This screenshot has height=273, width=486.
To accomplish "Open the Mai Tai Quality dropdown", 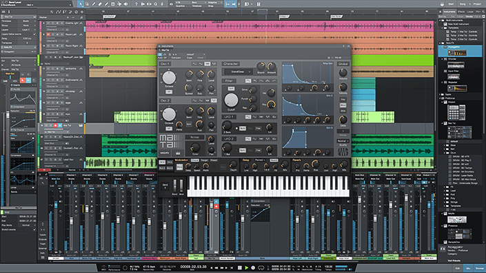I will point(343,141).
